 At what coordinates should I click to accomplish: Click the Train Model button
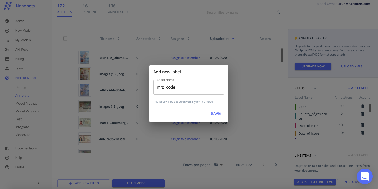[x=138, y=183]
